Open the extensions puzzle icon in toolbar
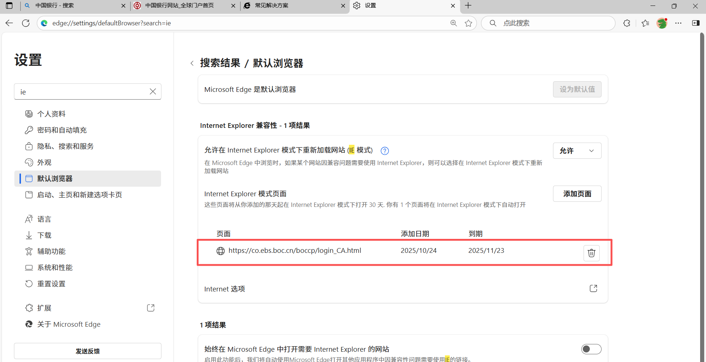The image size is (706, 362). (627, 23)
